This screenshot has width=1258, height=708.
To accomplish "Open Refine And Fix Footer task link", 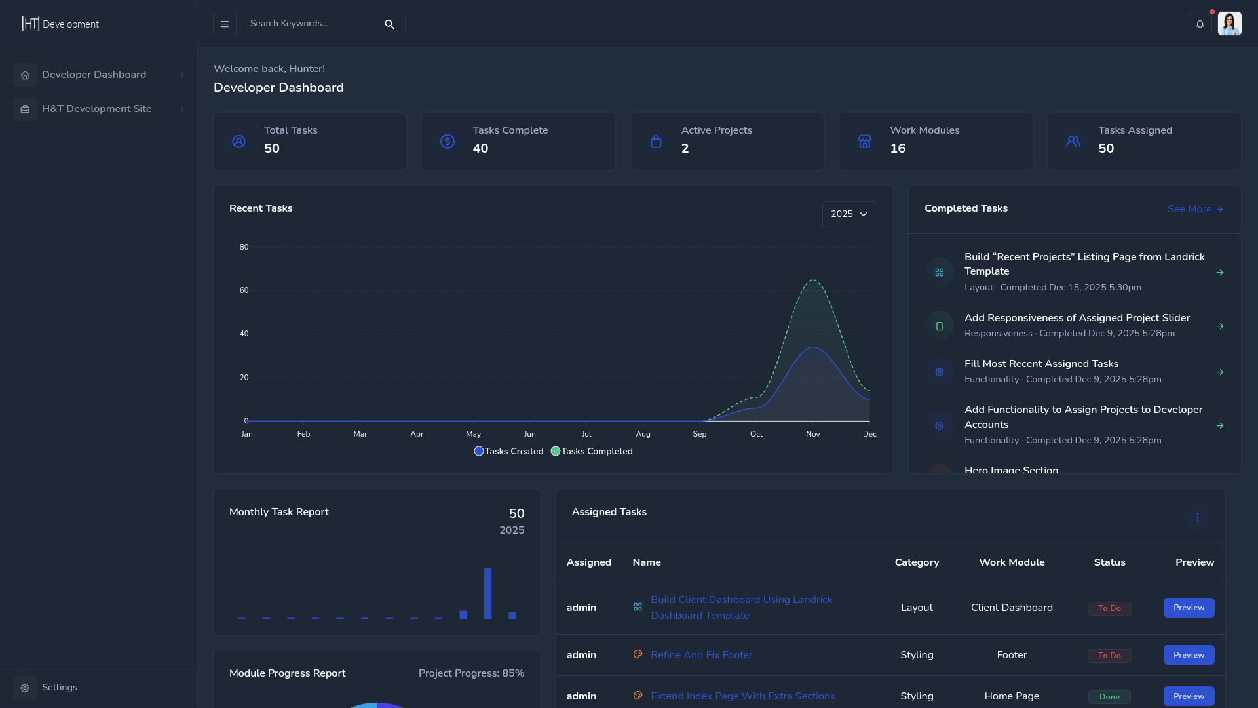I will click(701, 655).
